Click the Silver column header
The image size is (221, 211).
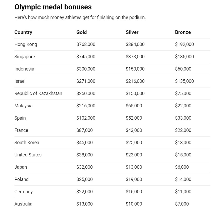132,32
